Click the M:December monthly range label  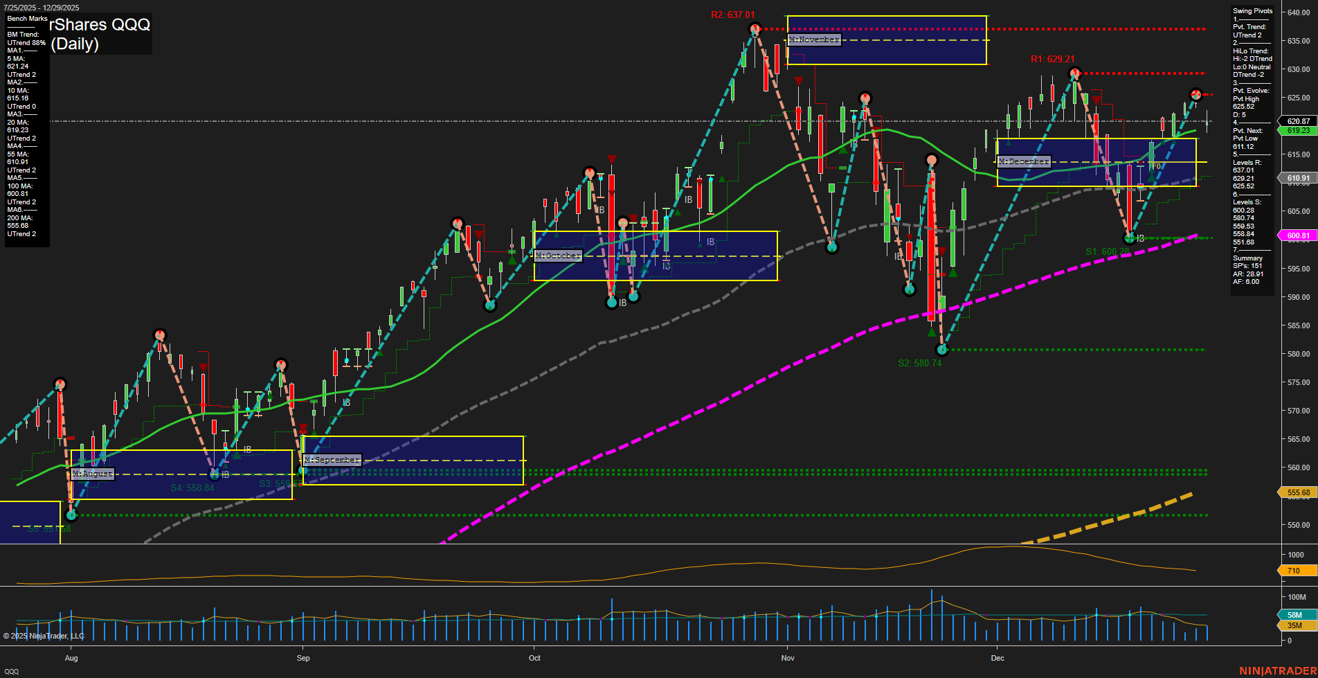pyautogui.click(x=1024, y=161)
